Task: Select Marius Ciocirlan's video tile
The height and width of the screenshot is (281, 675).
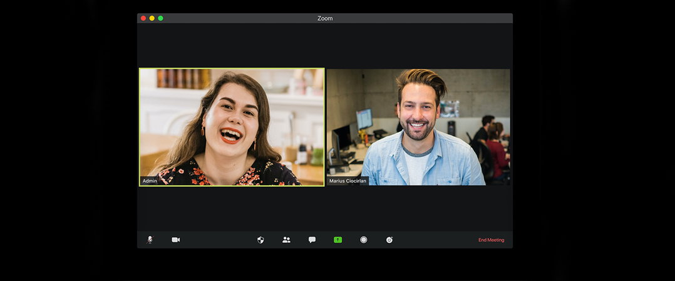Action: point(418,127)
